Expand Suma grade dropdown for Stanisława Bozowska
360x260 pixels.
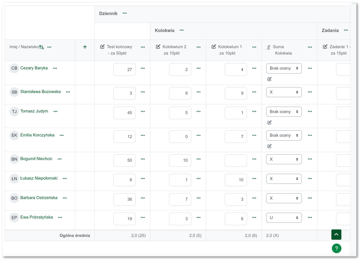click(284, 92)
